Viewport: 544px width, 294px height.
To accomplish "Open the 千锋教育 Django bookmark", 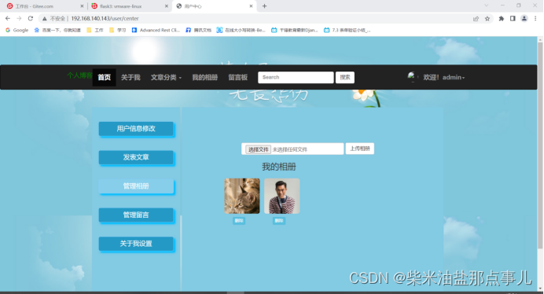I will (x=295, y=30).
